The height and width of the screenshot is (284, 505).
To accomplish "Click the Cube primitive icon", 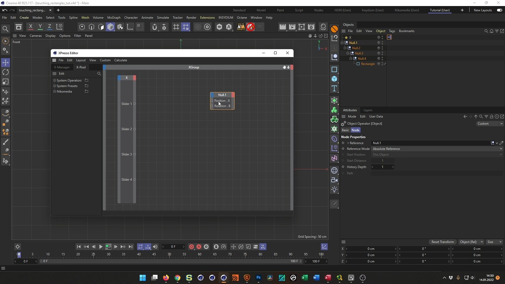I will (334, 79).
